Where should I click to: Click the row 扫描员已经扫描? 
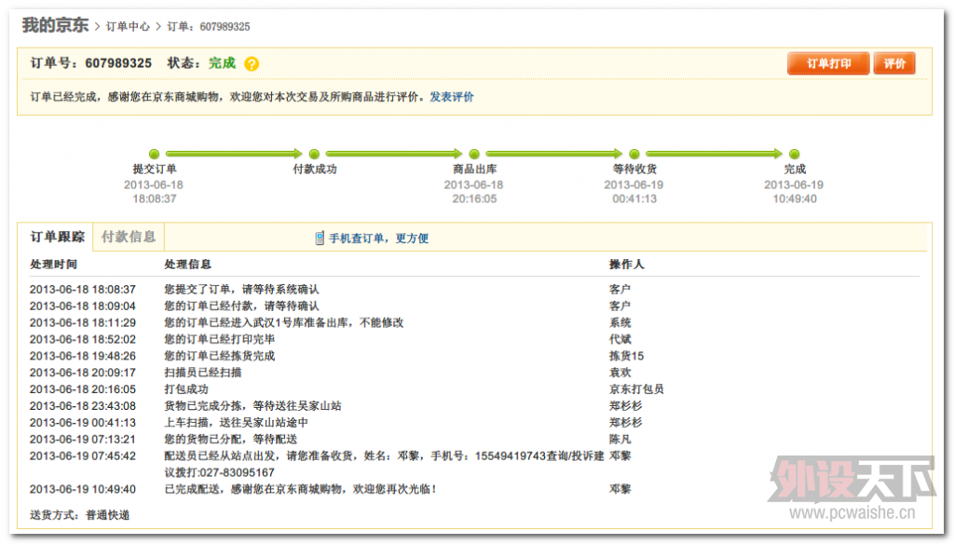click(202, 373)
